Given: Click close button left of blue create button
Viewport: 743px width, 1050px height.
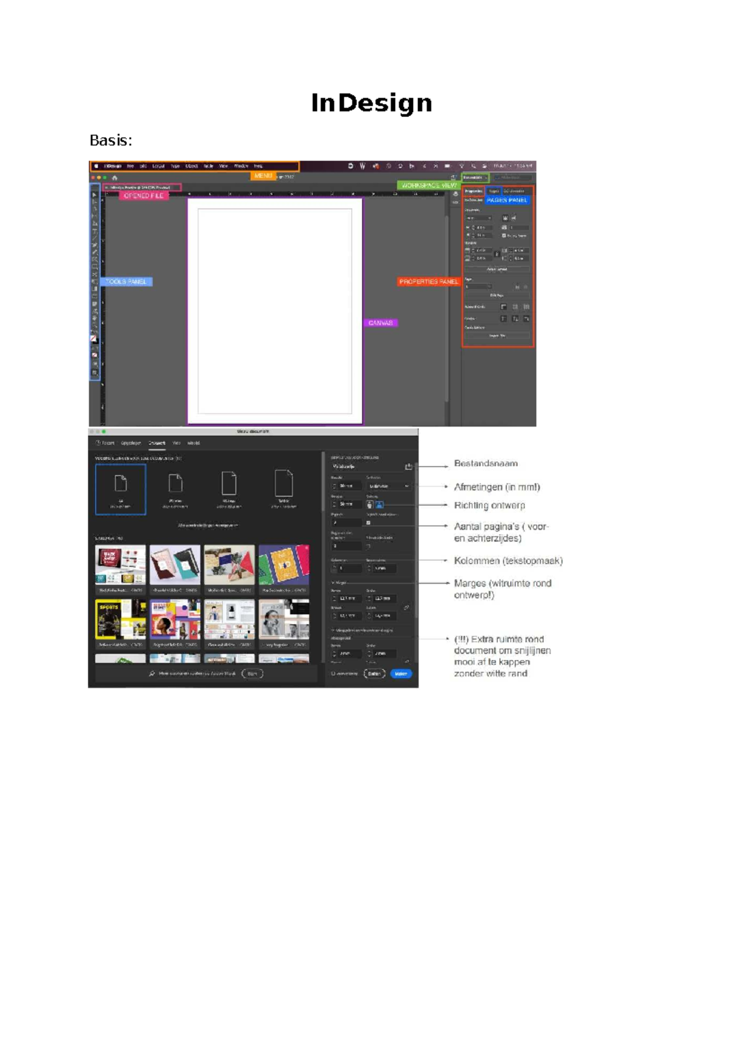Looking at the screenshot, I should coord(375,674).
